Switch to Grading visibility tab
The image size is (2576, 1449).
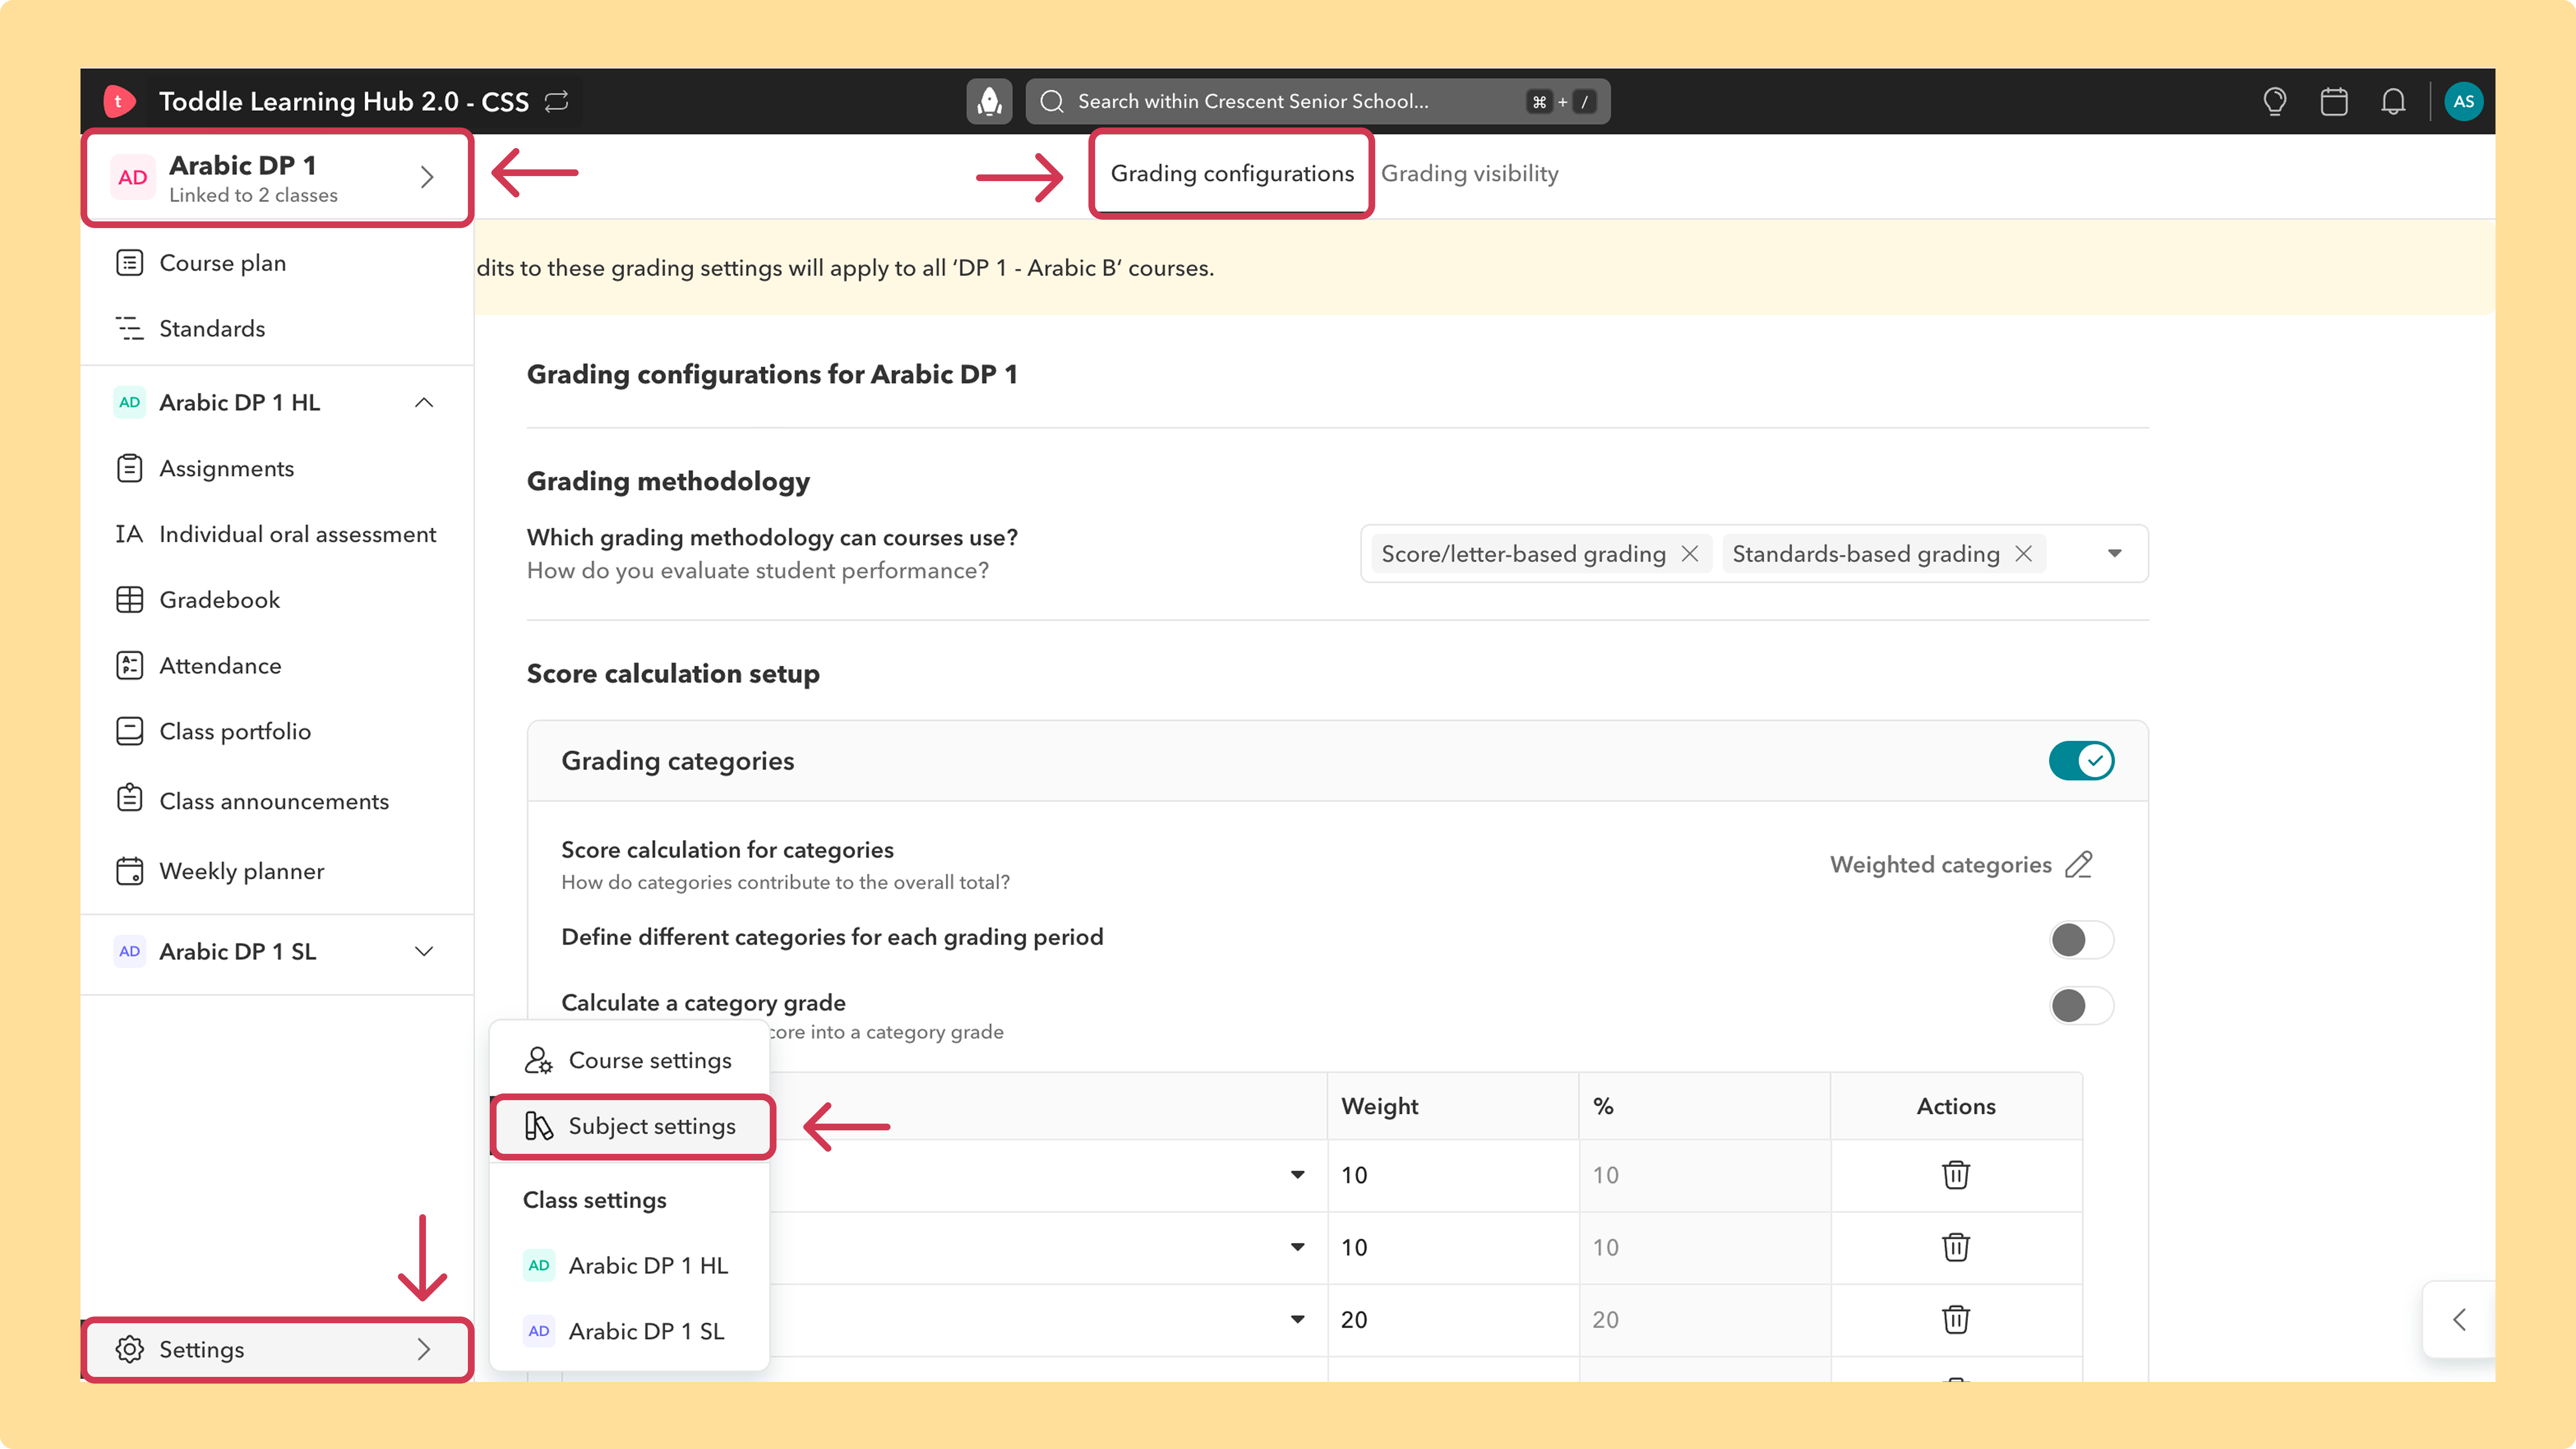coord(1469,174)
